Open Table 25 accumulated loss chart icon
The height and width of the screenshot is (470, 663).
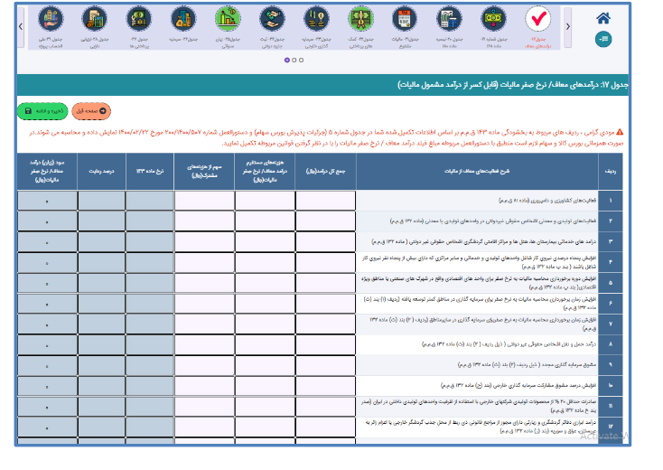point(228,20)
